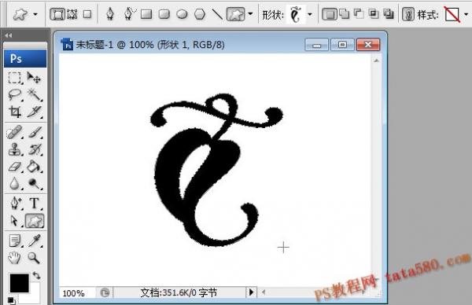Choose Pen tool in options bar
Viewport: 472px width, 305px height.
tap(110, 14)
